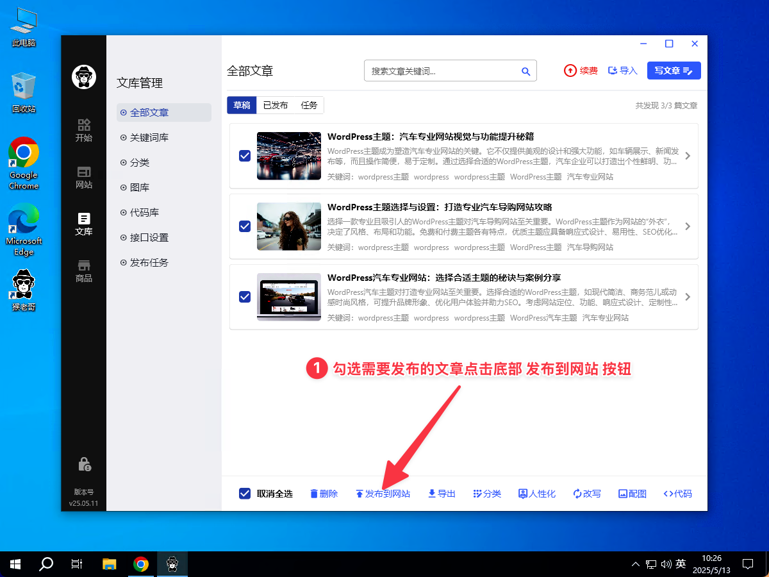The image size is (769, 577).
Task: Select 全部文章 in library menu
Action: [164, 112]
